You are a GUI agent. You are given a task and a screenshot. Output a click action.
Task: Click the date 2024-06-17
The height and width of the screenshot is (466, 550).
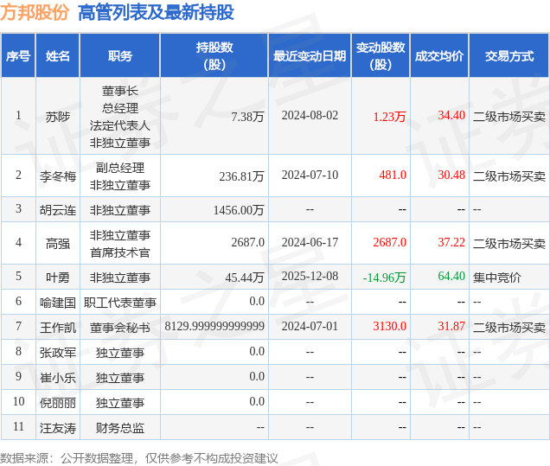coord(310,242)
